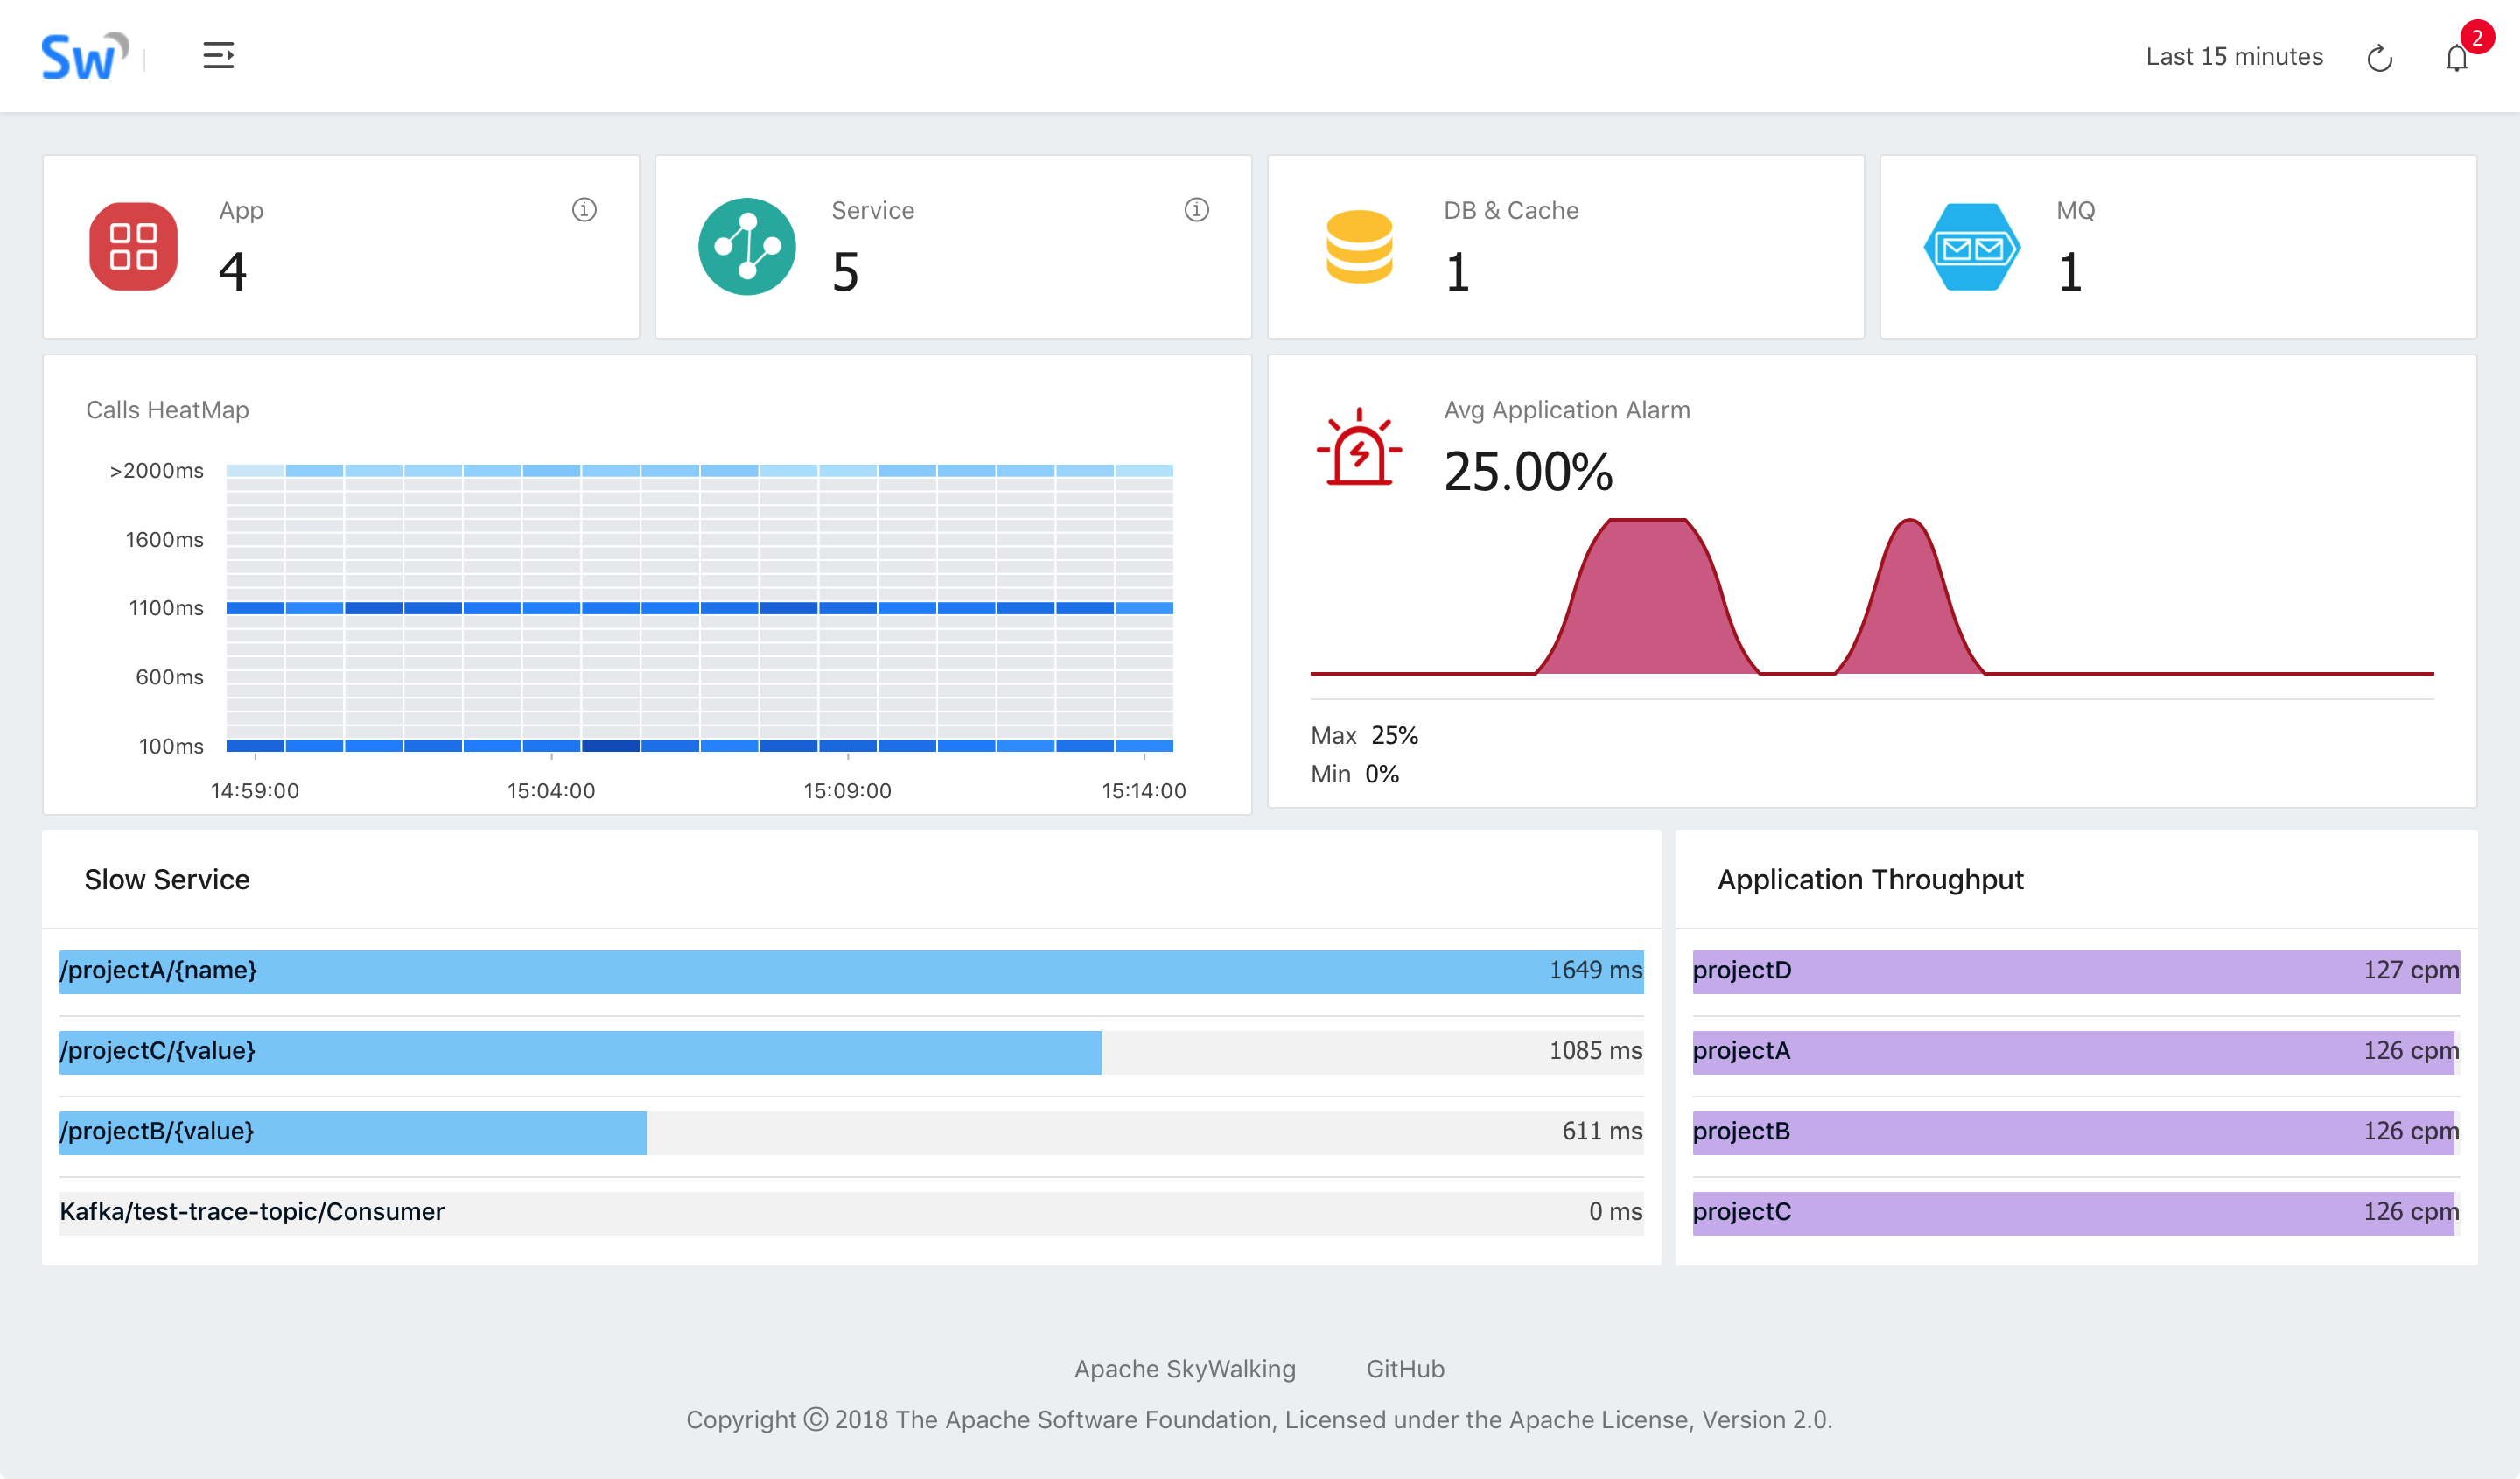
Task: Click the 14:59:00 heatmap time label
Action: pyautogui.click(x=254, y=790)
